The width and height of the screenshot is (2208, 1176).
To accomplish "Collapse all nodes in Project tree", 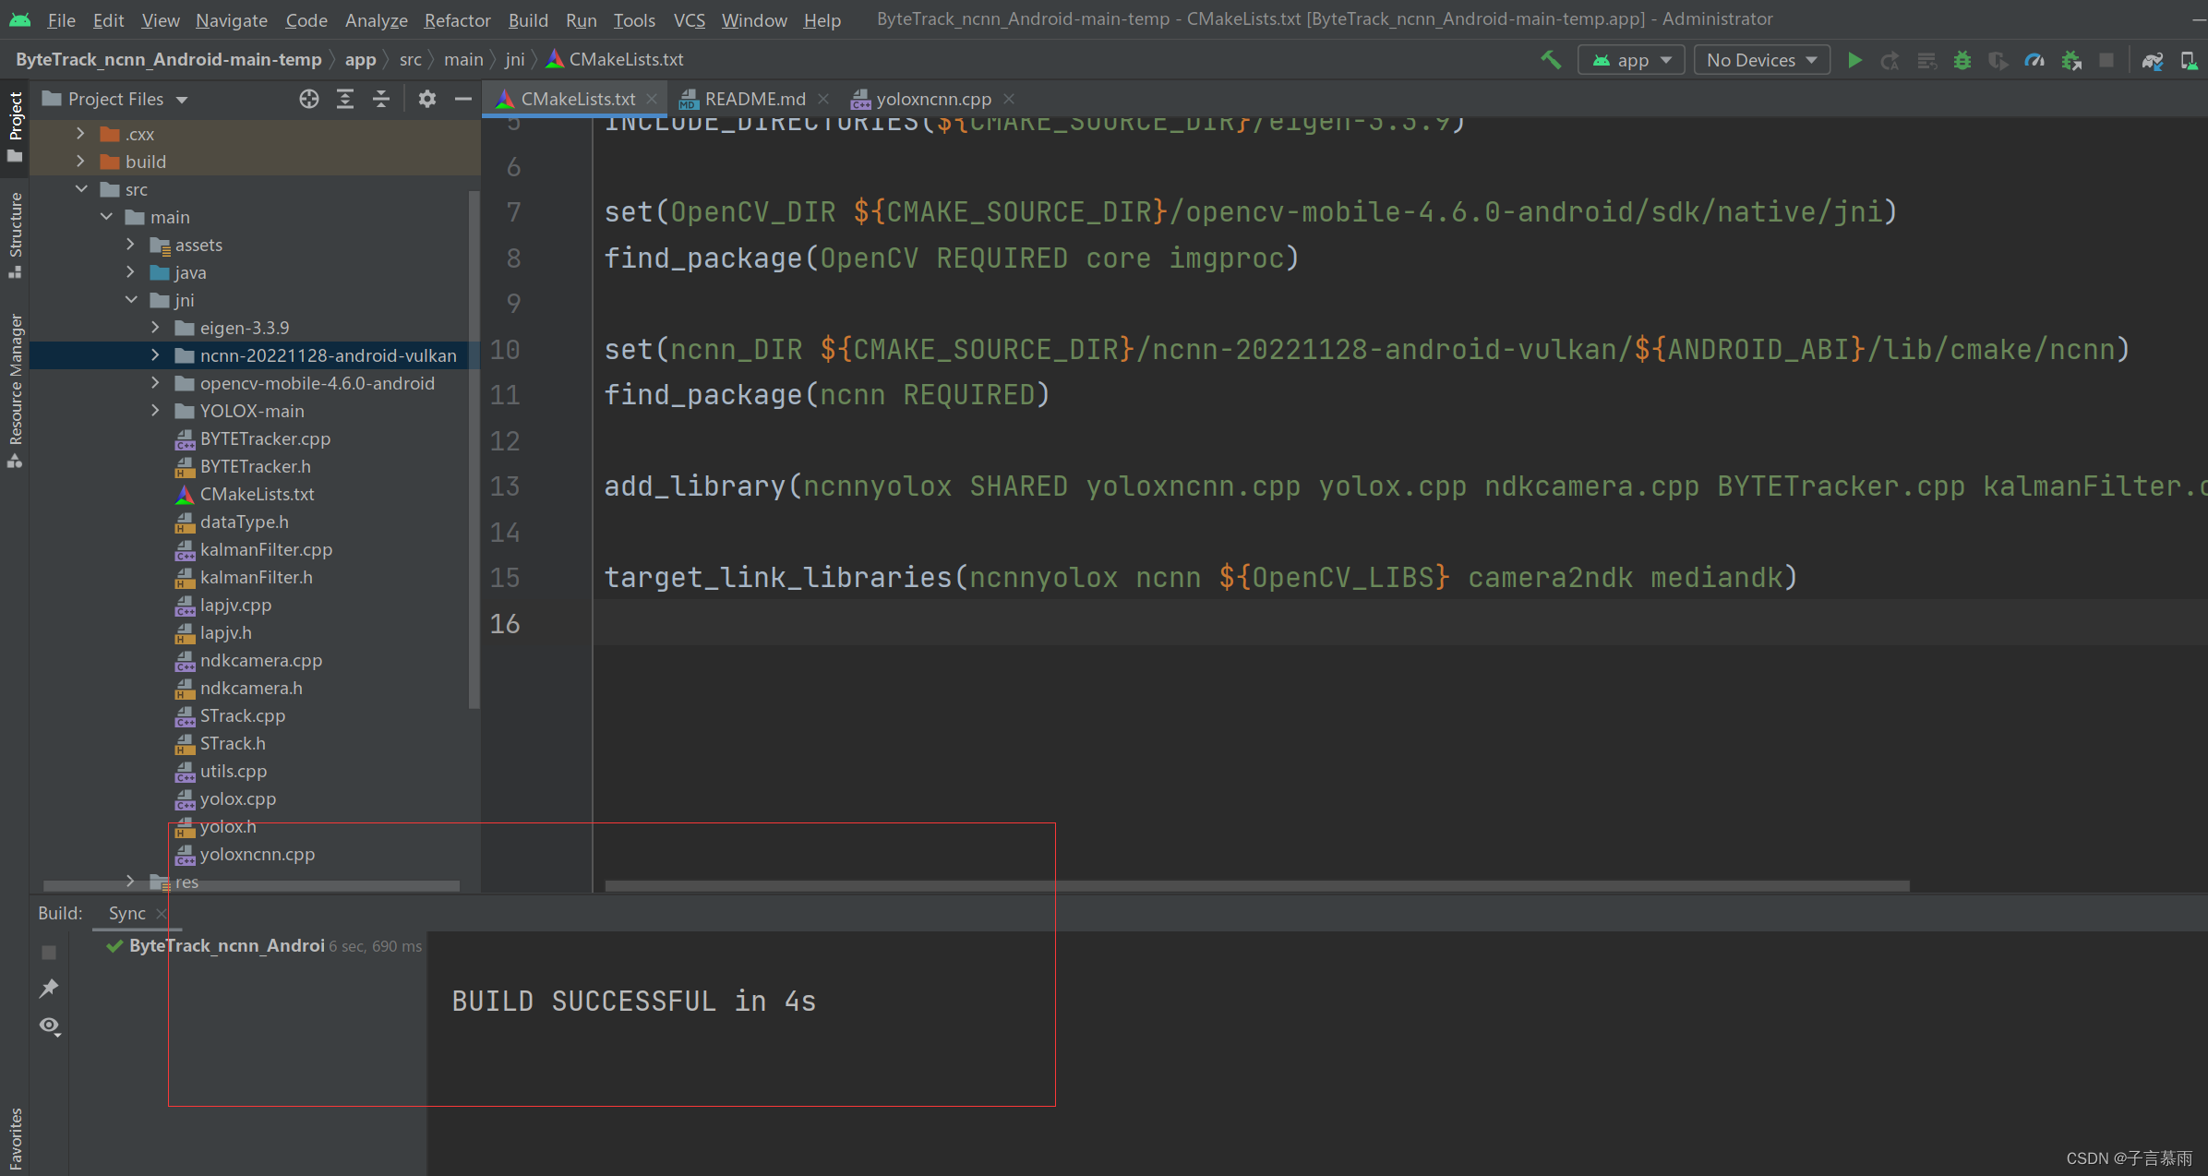I will pos(381,99).
